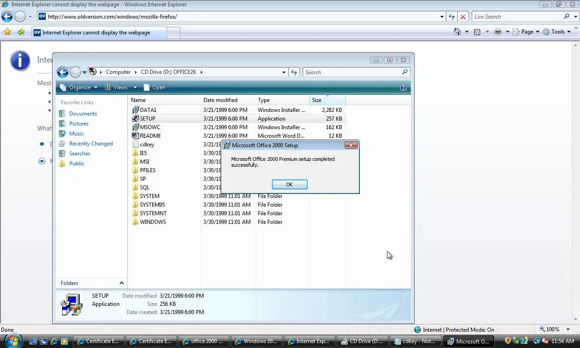Click the Live Search magnifier icon

(567, 16)
